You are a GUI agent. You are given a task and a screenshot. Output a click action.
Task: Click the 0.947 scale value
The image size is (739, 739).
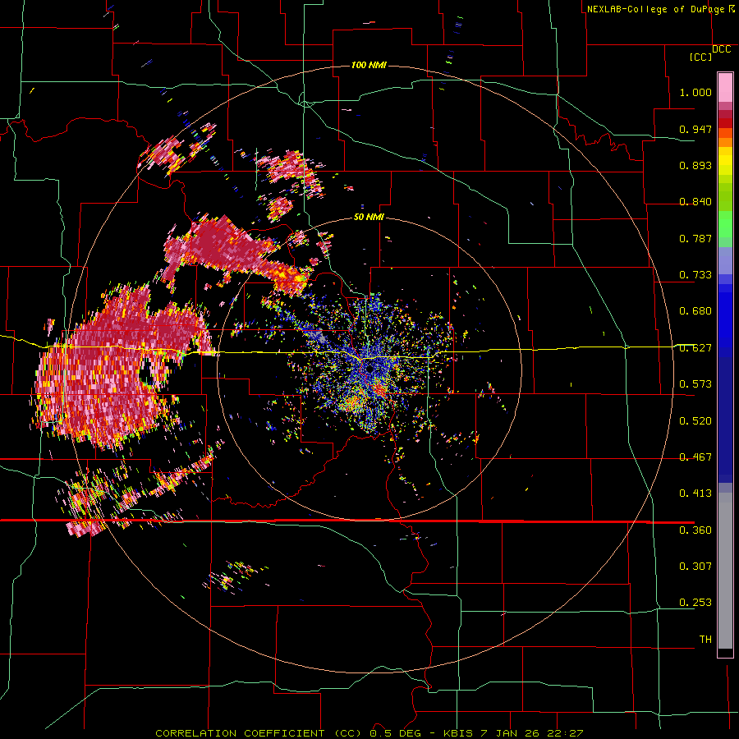tap(695, 129)
